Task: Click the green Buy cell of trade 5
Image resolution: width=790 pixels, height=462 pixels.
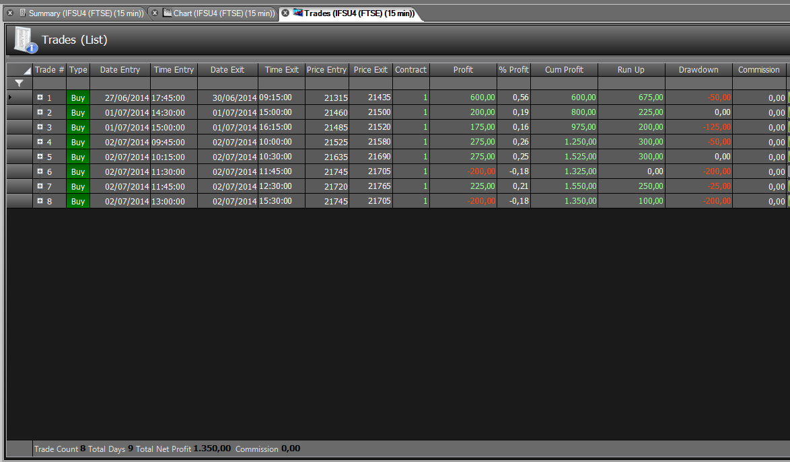Action: pos(78,157)
